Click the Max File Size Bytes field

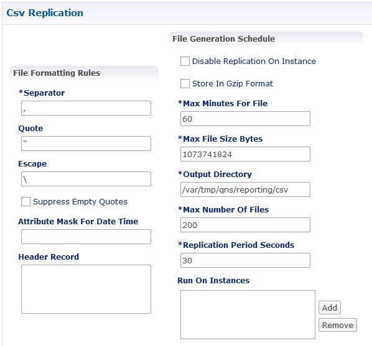[x=245, y=154]
